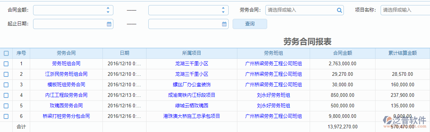Check the row 6 checkbox for 桥梁打桩劳务分包合同

6,116
